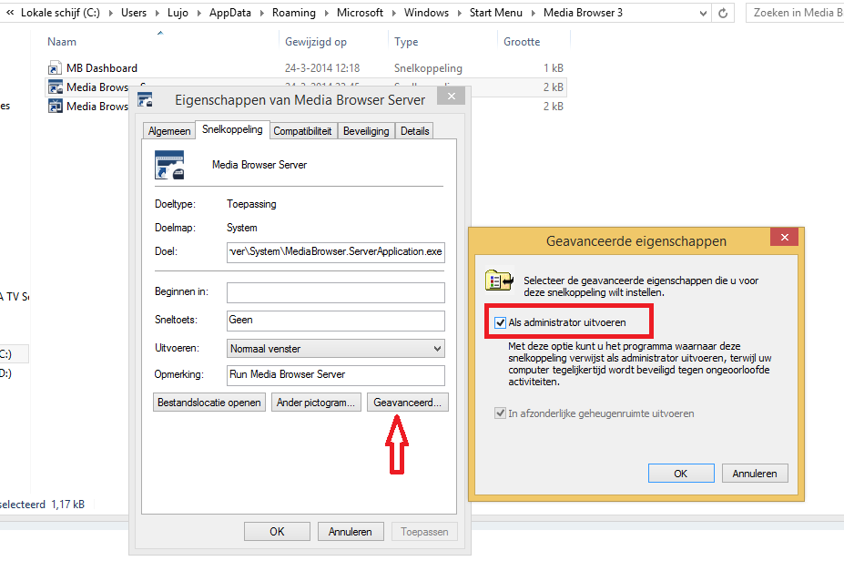Expand breadcrumb arrow after Windows
This screenshot has height=561, width=844.
tap(459, 13)
